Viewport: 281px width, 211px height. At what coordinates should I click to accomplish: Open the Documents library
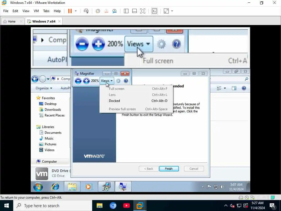(50, 133)
